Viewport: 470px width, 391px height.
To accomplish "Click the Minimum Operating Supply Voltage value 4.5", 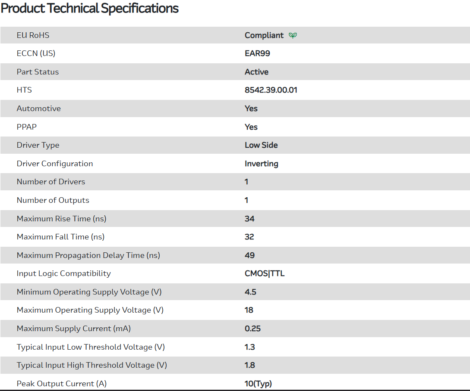I will (250, 292).
